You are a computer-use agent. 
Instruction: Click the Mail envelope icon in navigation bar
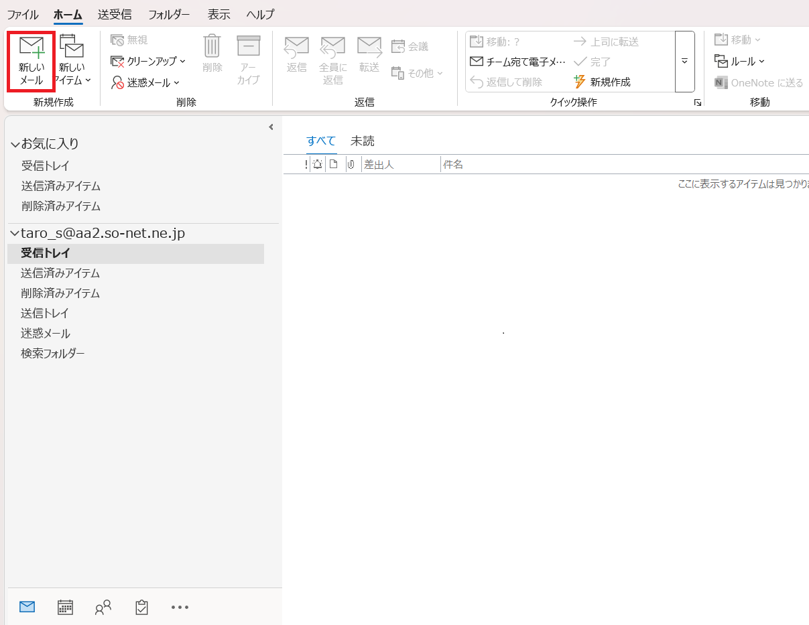coord(27,607)
